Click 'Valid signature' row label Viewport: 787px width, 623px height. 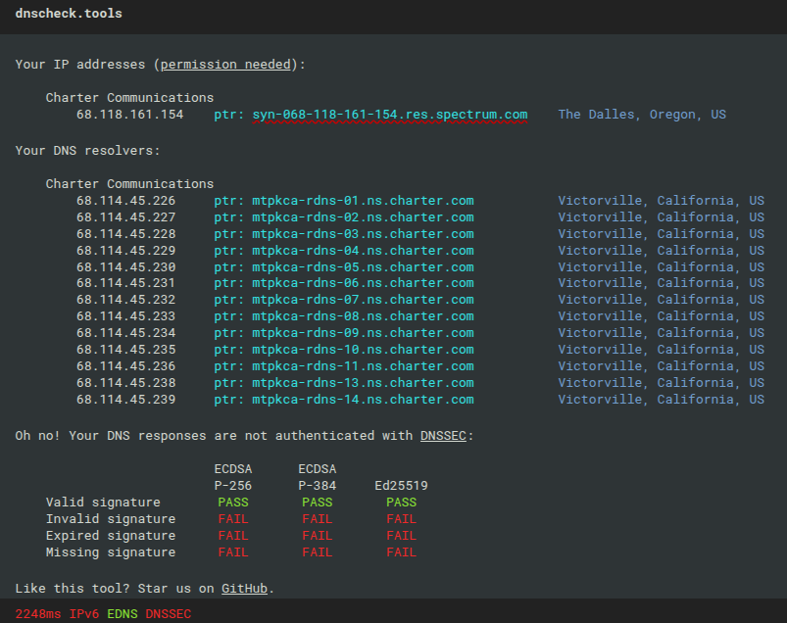pyautogui.click(x=103, y=503)
